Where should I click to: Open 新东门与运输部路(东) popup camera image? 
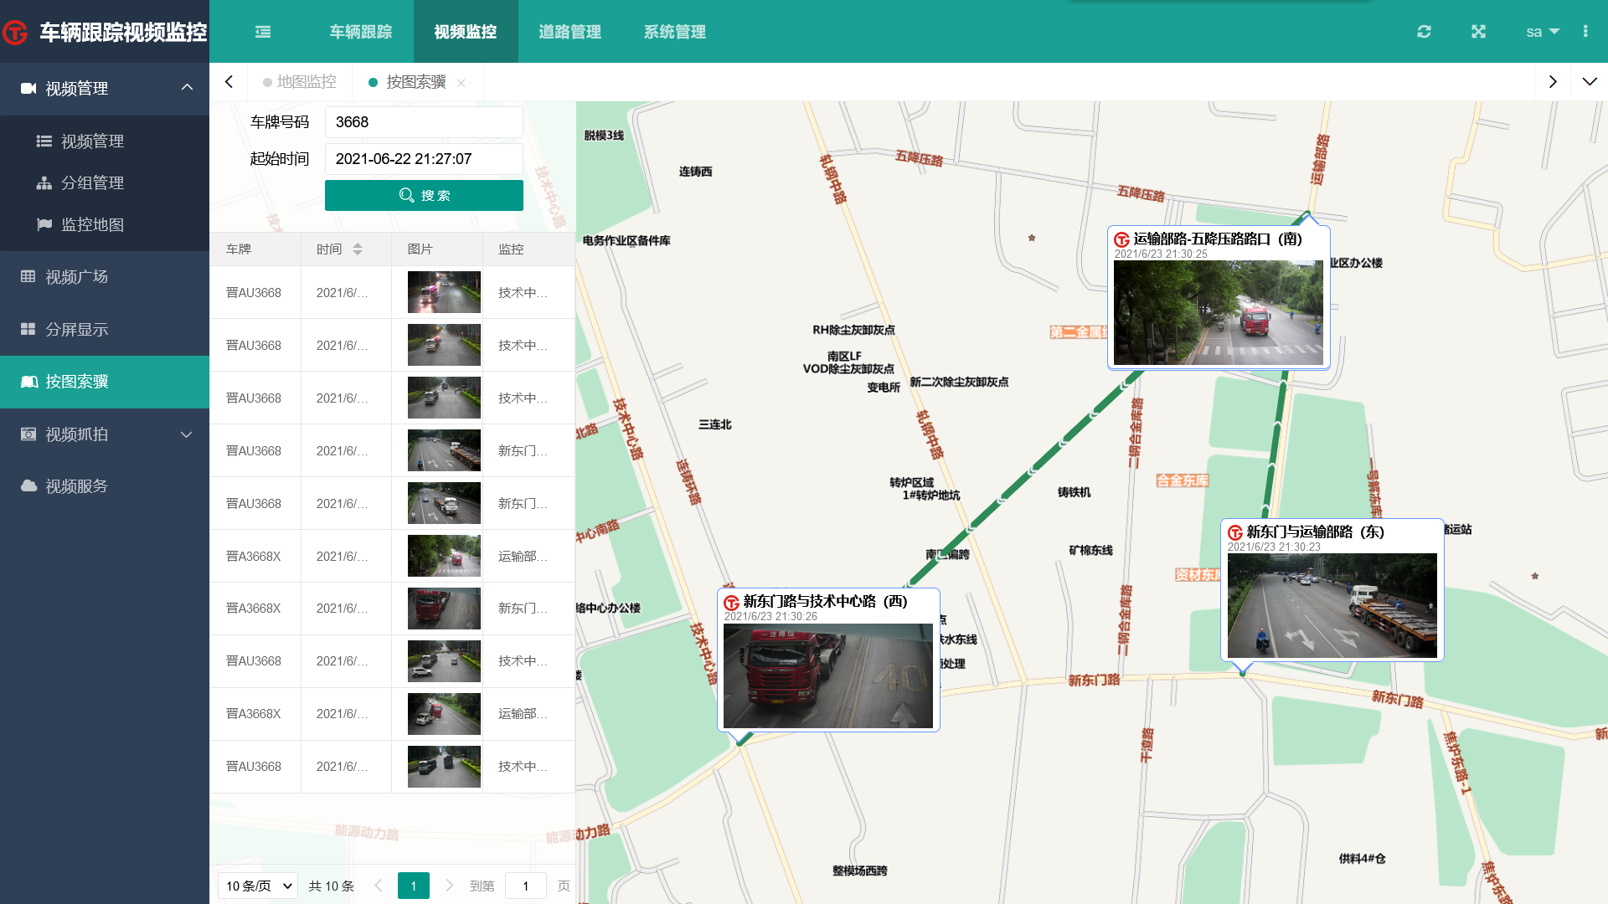(x=1332, y=605)
